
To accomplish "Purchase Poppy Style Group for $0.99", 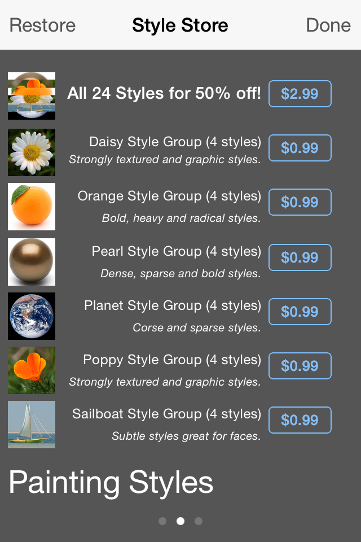I will 300,366.
